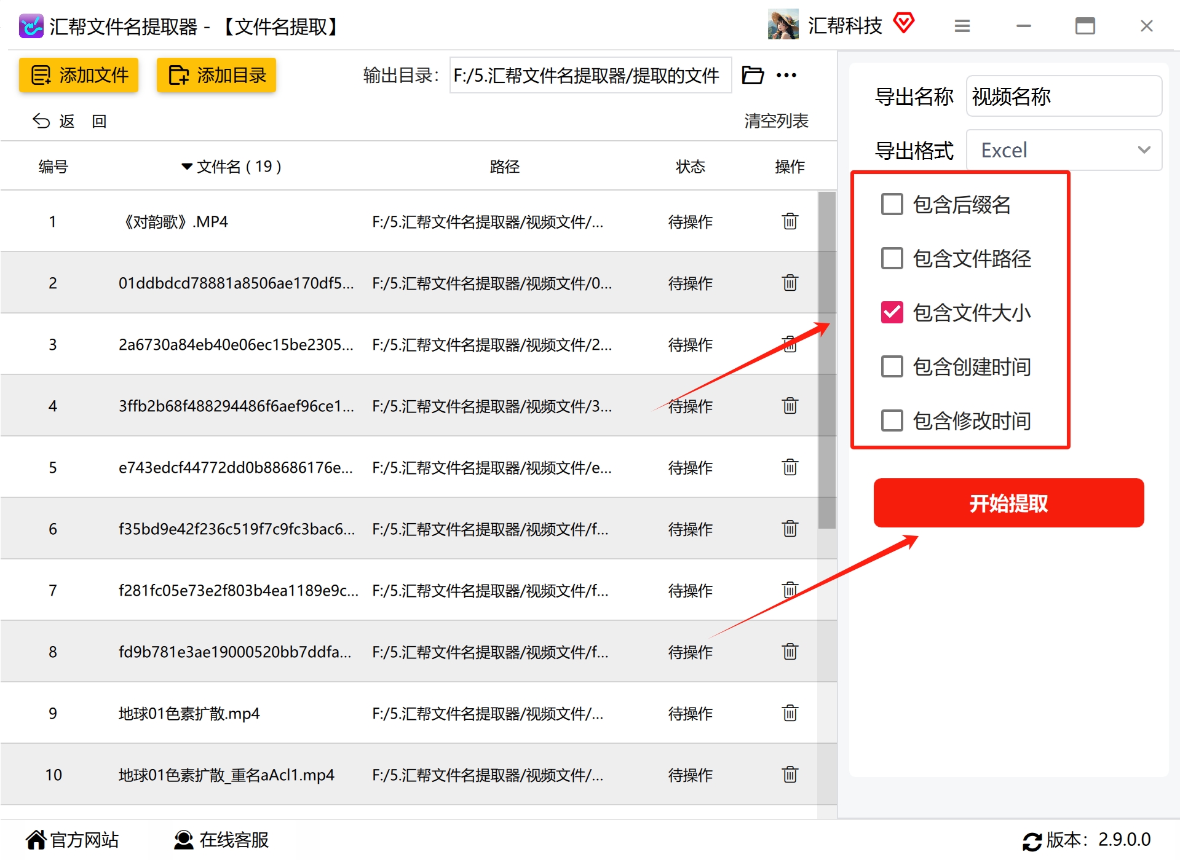Start extraction with 开始提取 button
The width and height of the screenshot is (1180, 860).
1008,503
